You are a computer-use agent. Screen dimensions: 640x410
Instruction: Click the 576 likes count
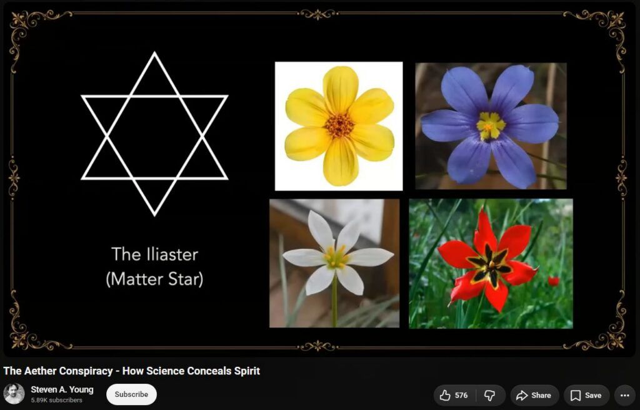click(461, 395)
